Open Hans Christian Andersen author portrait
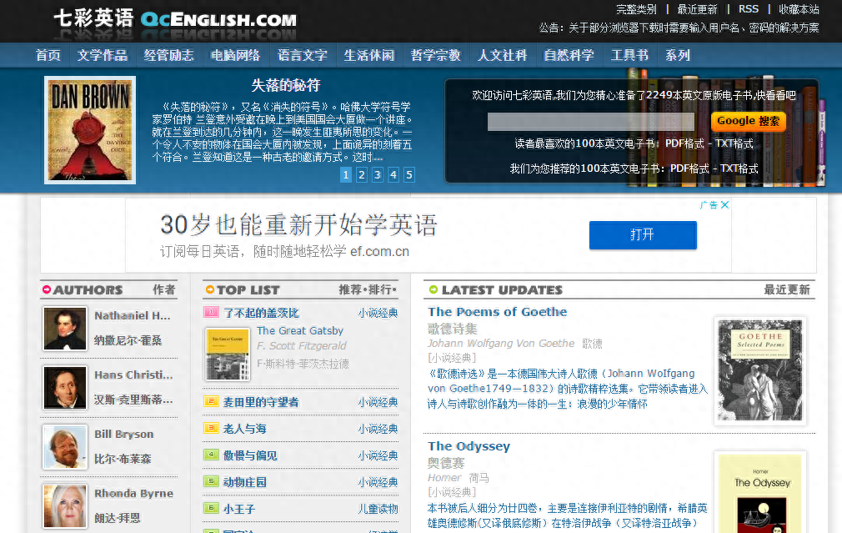The height and width of the screenshot is (533, 842). (65, 388)
